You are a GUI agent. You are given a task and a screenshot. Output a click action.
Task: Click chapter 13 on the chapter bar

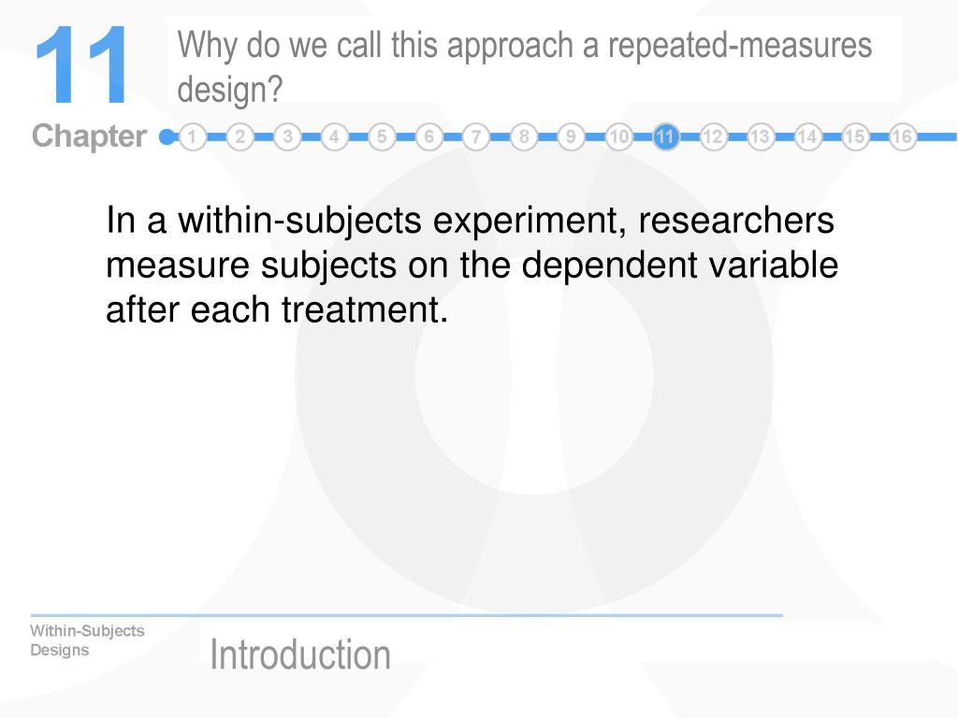coord(760,136)
